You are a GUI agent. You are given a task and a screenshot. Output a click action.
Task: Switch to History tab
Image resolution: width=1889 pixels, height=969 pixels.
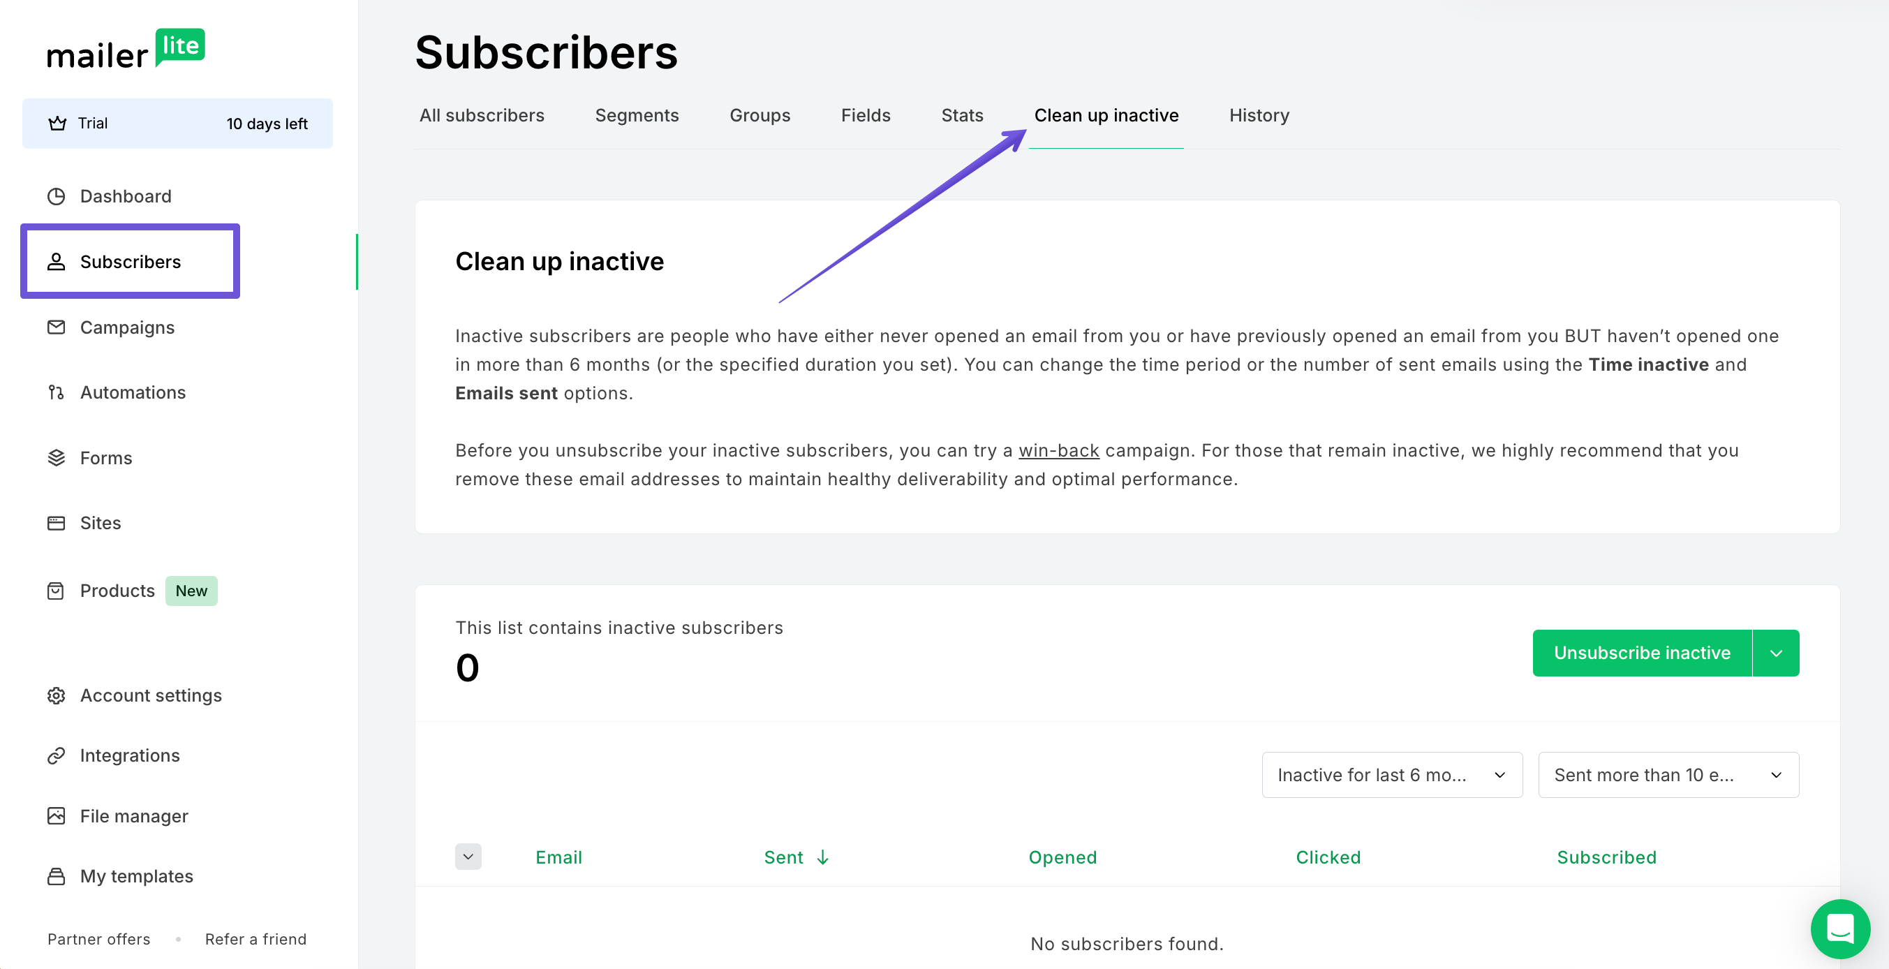point(1259,115)
